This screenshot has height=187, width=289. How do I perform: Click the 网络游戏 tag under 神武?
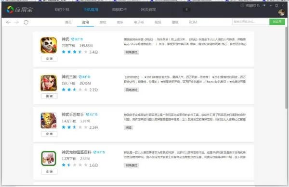click(x=131, y=52)
